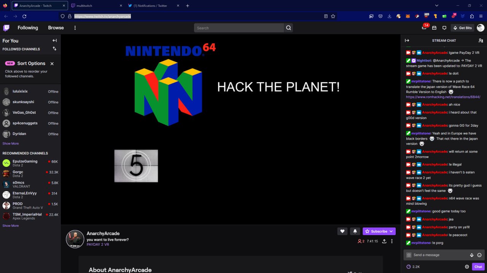Open Prime Loot with the 14 badge
487x273 pixels.
click(x=424, y=28)
